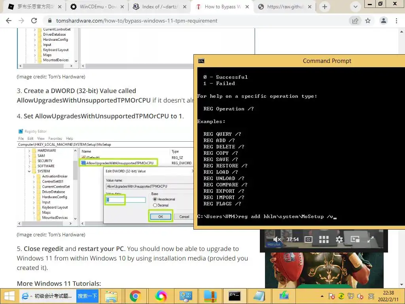
Task: View site security lock info
Action: click(x=50, y=21)
